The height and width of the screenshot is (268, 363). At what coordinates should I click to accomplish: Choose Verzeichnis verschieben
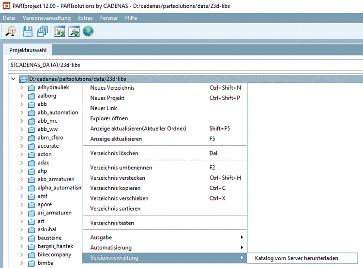(x=165, y=198)
